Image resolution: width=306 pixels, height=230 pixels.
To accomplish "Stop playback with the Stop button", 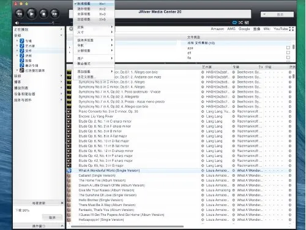I will tap(43, 14).
